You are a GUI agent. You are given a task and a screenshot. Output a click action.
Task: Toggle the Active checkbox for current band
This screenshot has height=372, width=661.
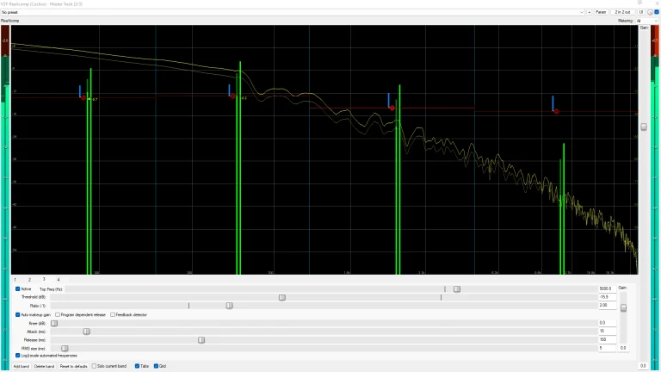click(18, 289)
